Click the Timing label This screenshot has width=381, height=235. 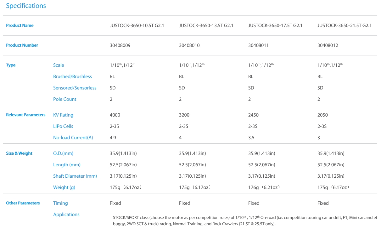pos(60,203)
